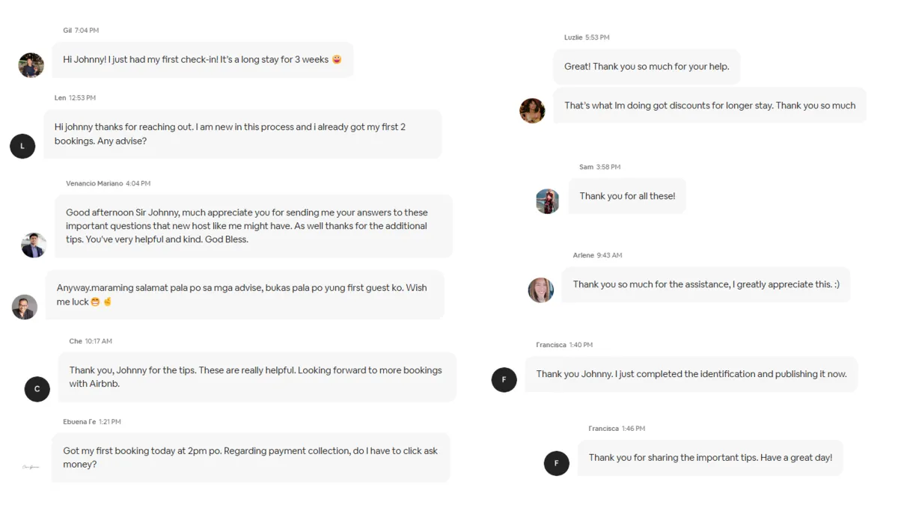View Arlene's profile photo avatar
This screenshot has width=898, height=505.
(541, 290)
